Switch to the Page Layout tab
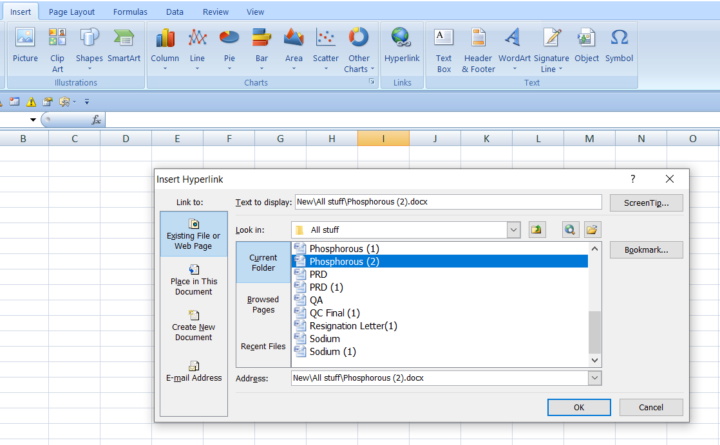720x445 pixels. pyautogui.click(x=71, y=12)
